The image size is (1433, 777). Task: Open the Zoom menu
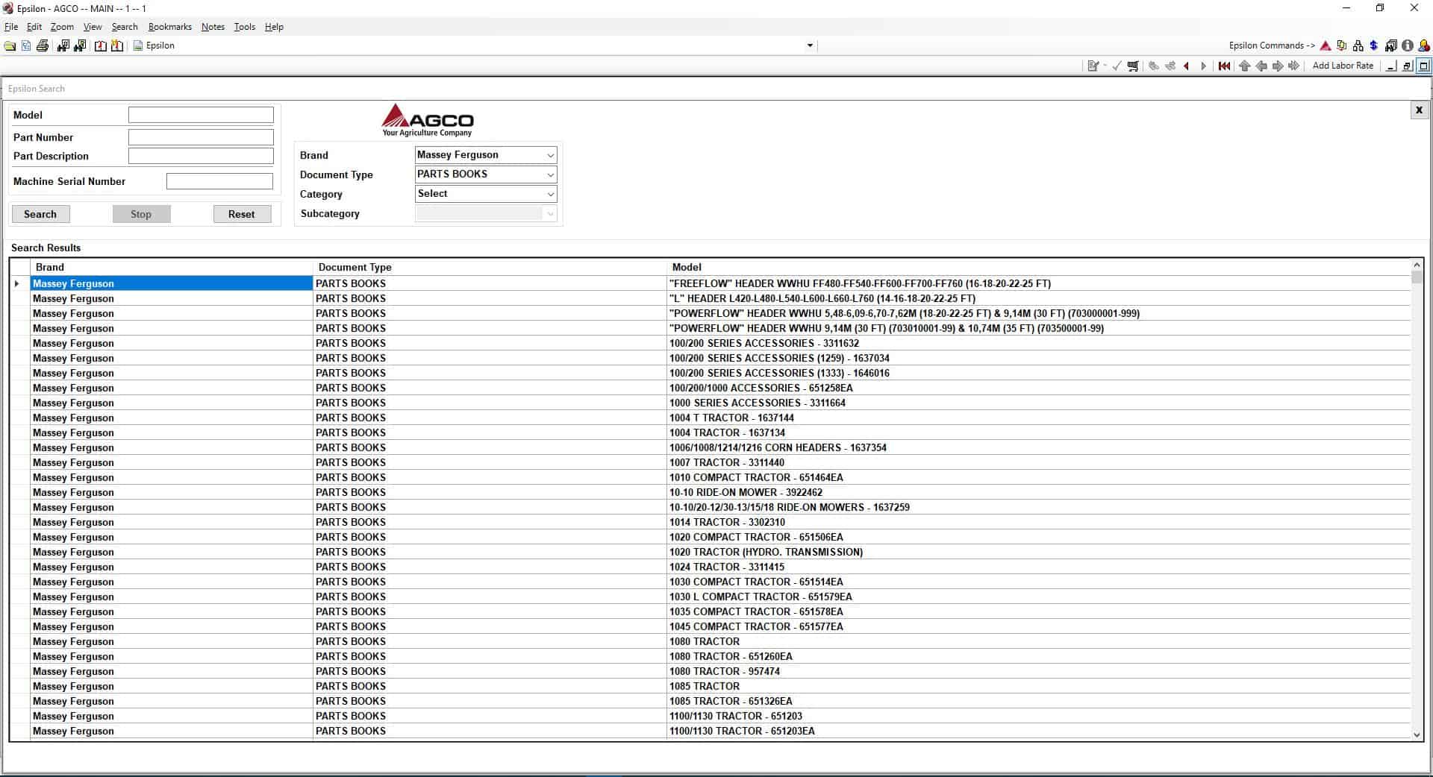[62, 27]
